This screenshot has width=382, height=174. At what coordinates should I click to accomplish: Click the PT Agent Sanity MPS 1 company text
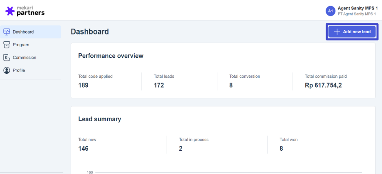[357, 14]
